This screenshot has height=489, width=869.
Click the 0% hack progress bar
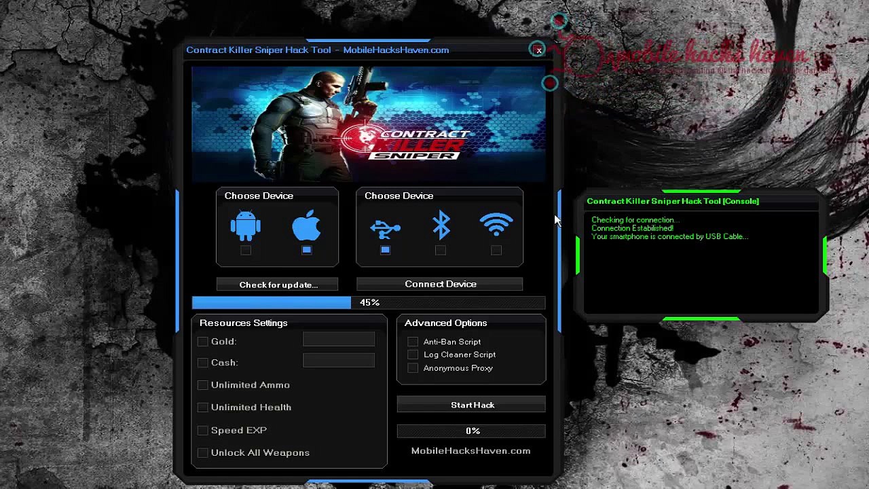point(471,431)
